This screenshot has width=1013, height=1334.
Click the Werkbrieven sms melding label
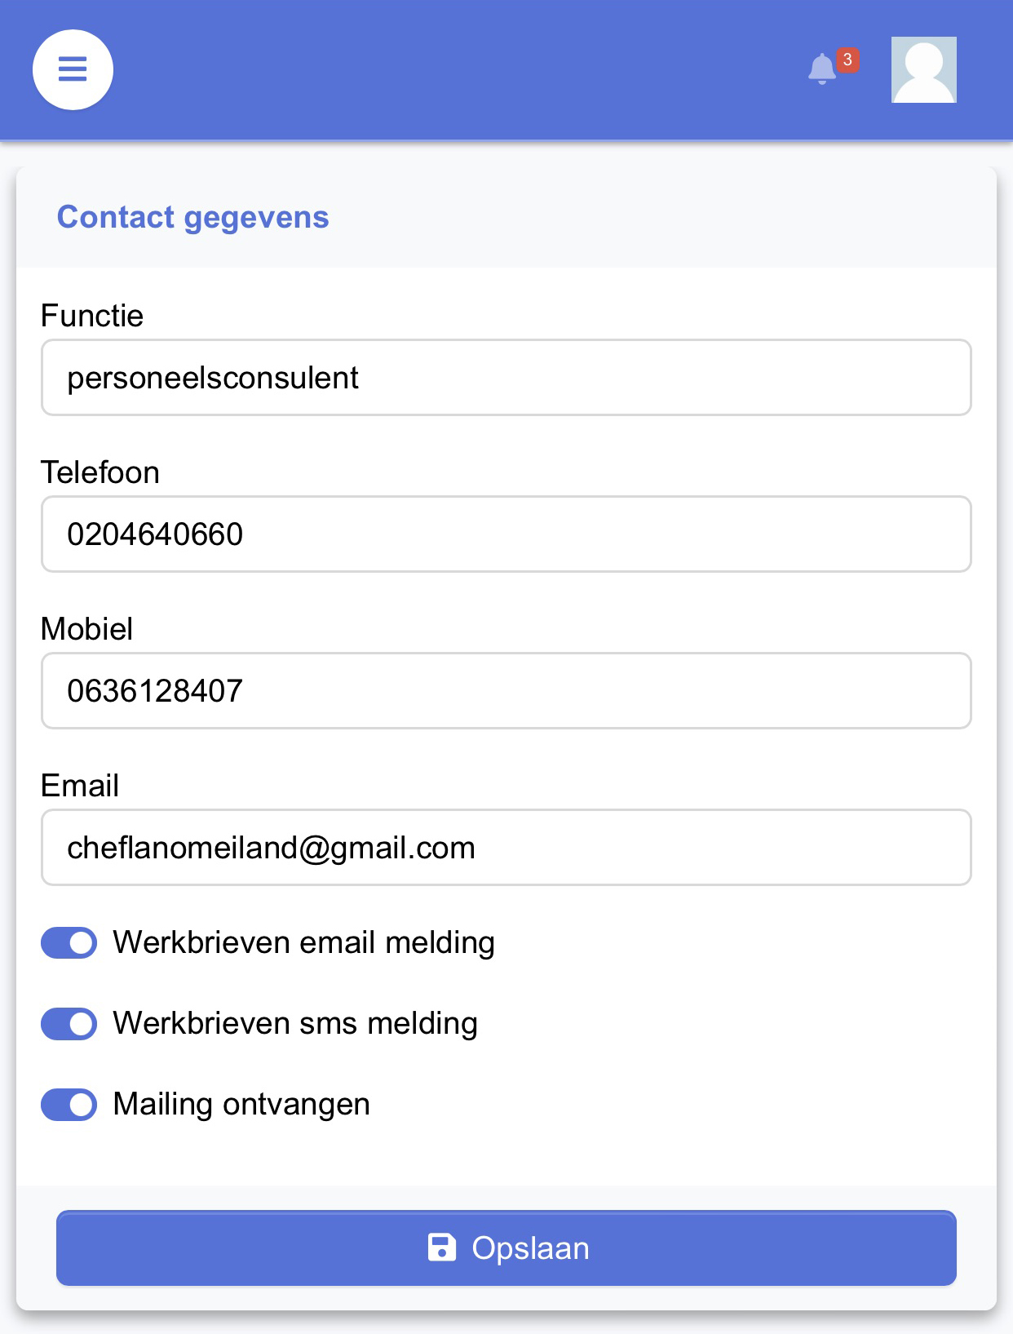[x=295, y=1023]
